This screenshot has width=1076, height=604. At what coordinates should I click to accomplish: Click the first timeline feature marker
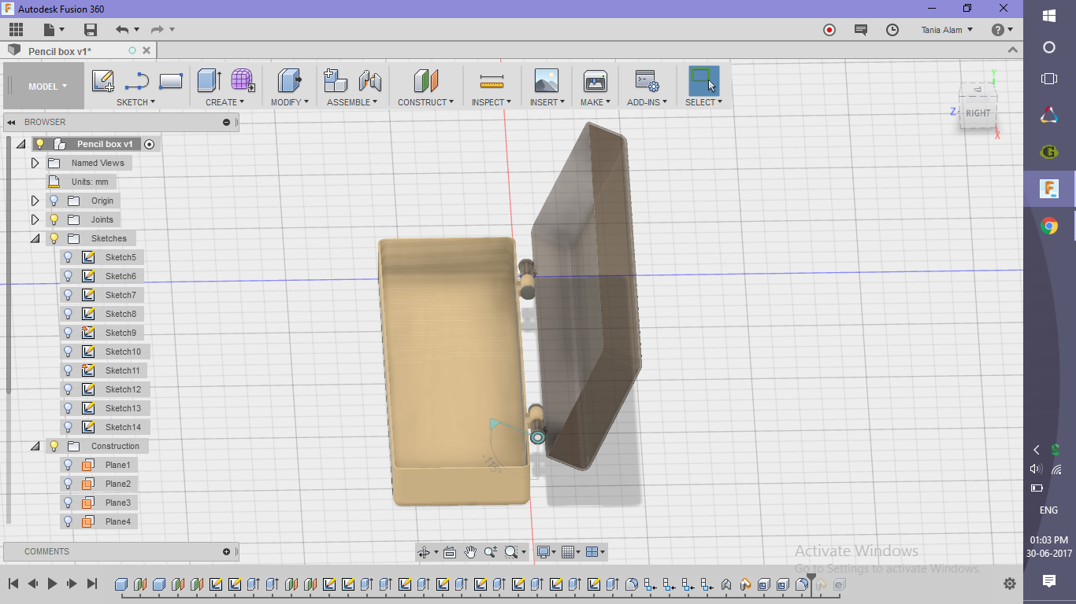coord(121,584)
